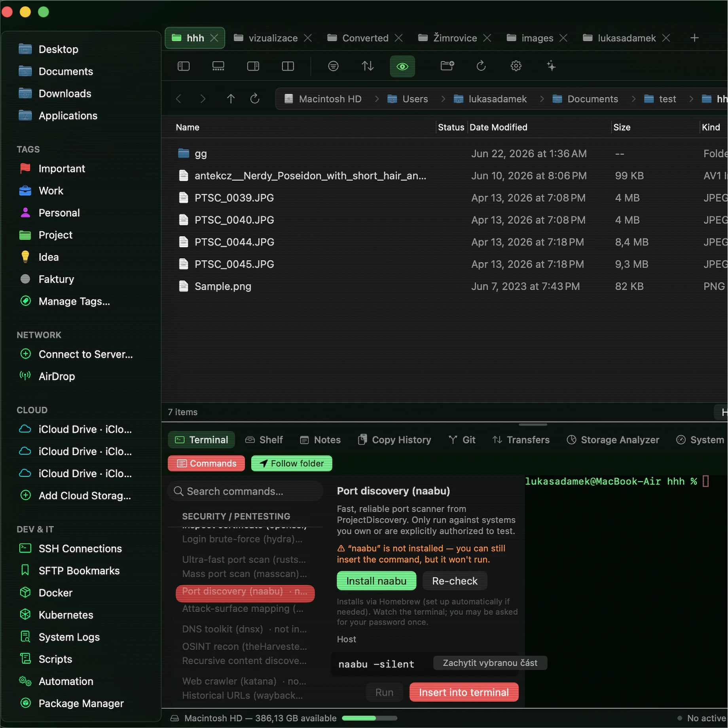Go forward with the right chevron arrow
Viewport: 728px width, 728px height.
203,99
